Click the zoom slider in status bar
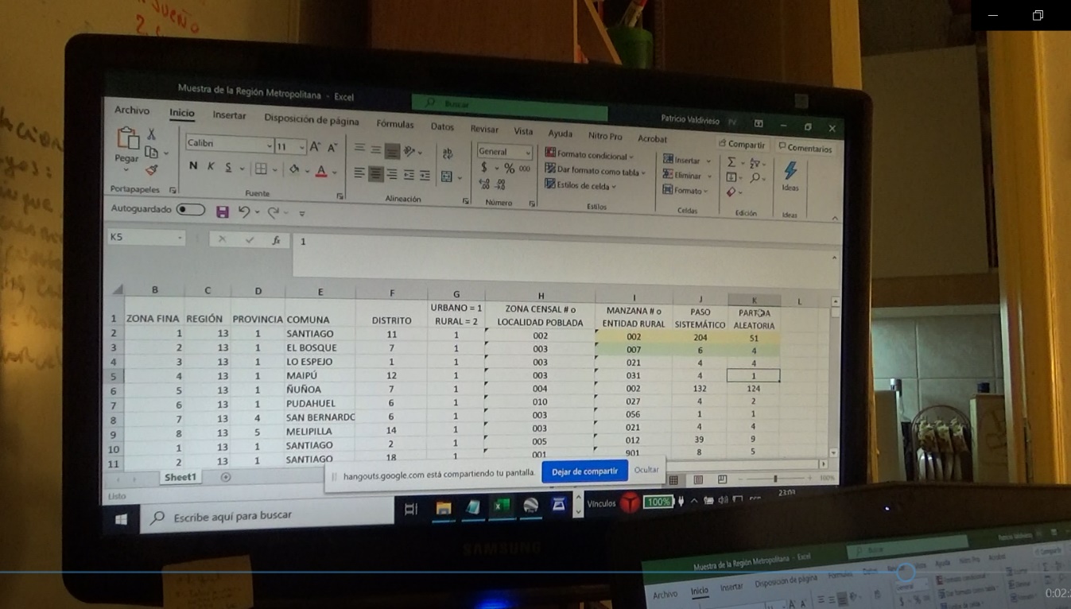This screenshot has width=1071, height=609. [x=775, y=479]
